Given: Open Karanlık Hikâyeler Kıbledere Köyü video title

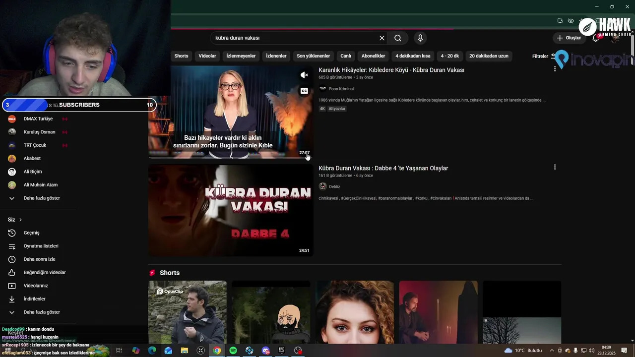Looking at the screenshot, I should click(391, 70).
